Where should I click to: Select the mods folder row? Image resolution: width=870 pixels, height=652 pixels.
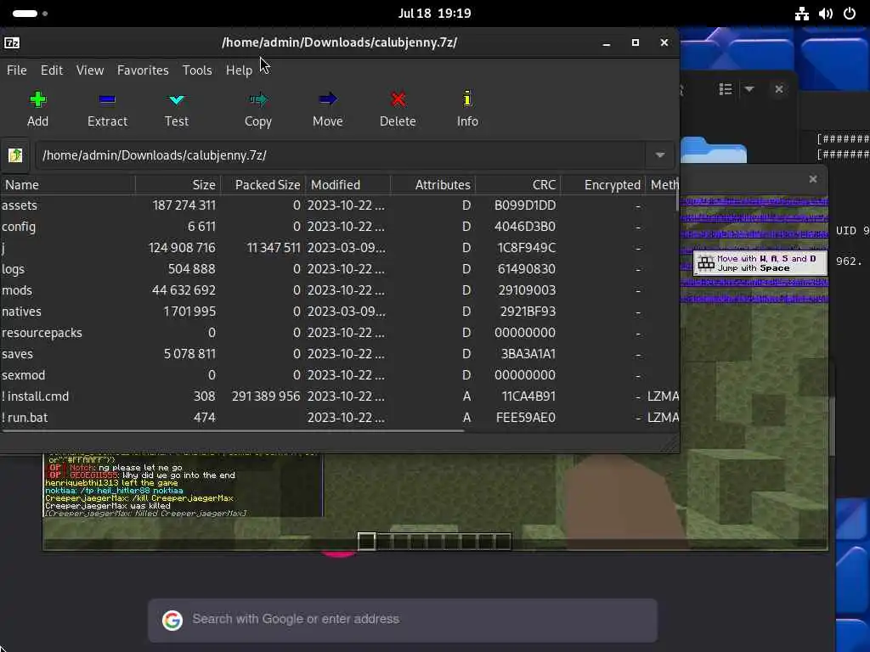click(340, 290)
